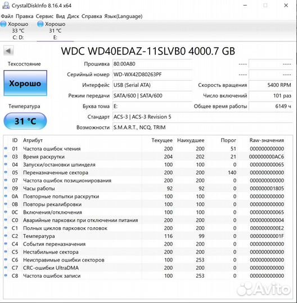
Task: Click the Буква тома field E:
Action: [x=152, y=106]
